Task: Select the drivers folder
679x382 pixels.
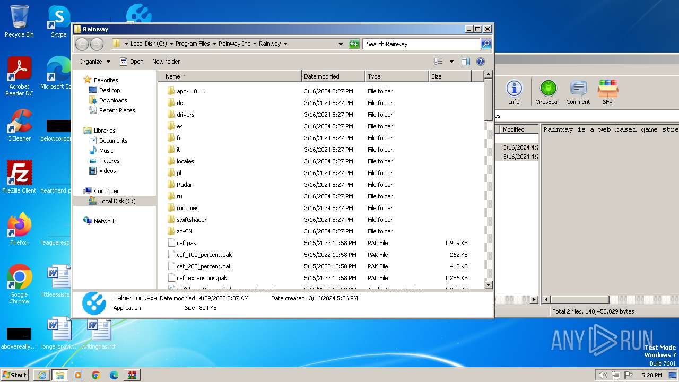Action: pyautogui.click(x=186, y=115)
